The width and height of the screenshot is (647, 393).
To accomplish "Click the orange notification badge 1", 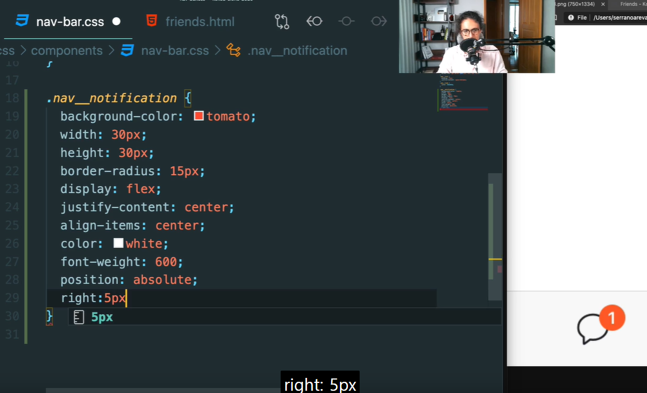I will [x=612, y=318].
